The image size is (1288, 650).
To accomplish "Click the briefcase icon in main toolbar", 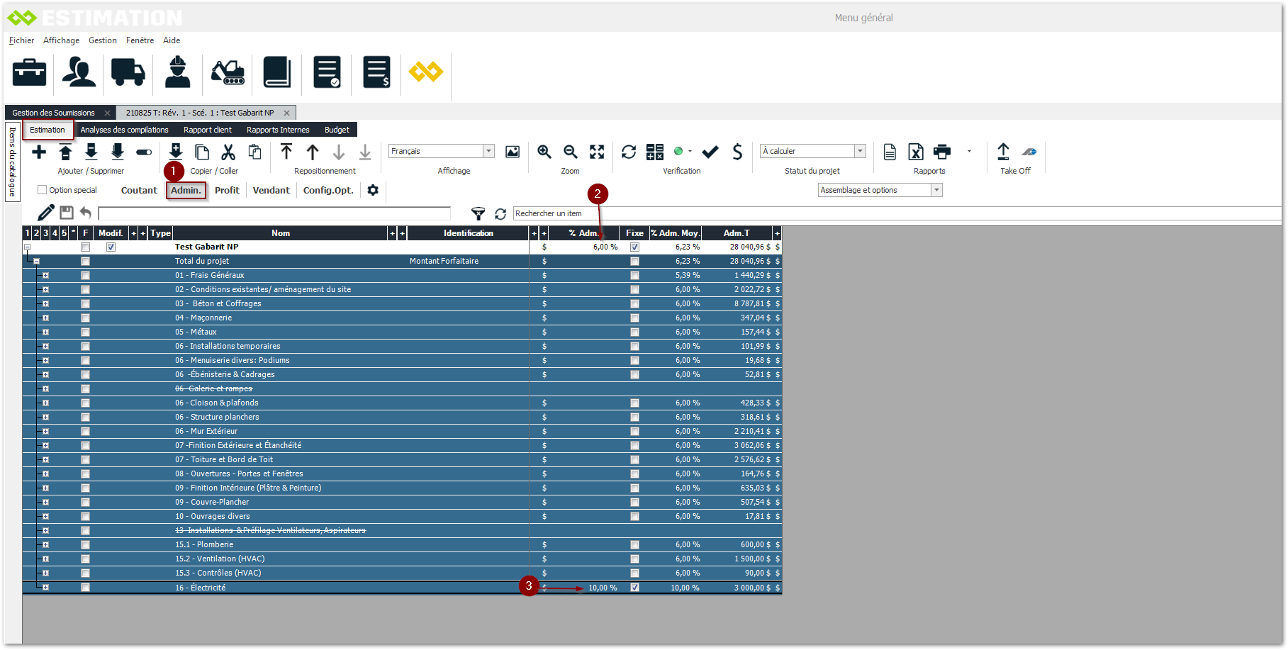I will click(29, 72).
